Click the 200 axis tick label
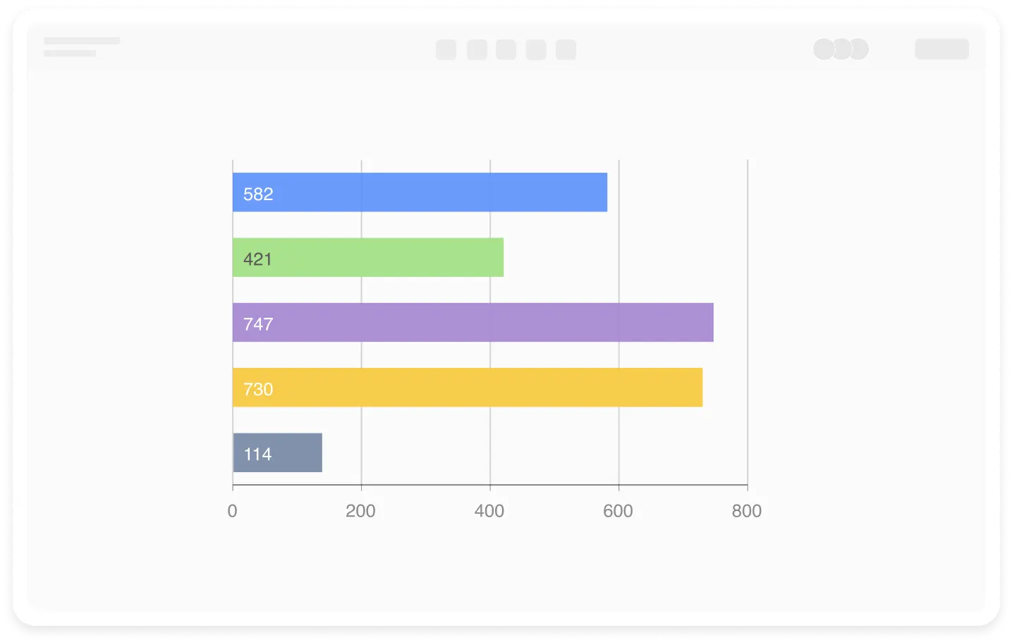 tap(360, 511)
